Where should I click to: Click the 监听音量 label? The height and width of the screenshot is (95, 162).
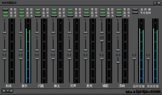tap(139, 86)
